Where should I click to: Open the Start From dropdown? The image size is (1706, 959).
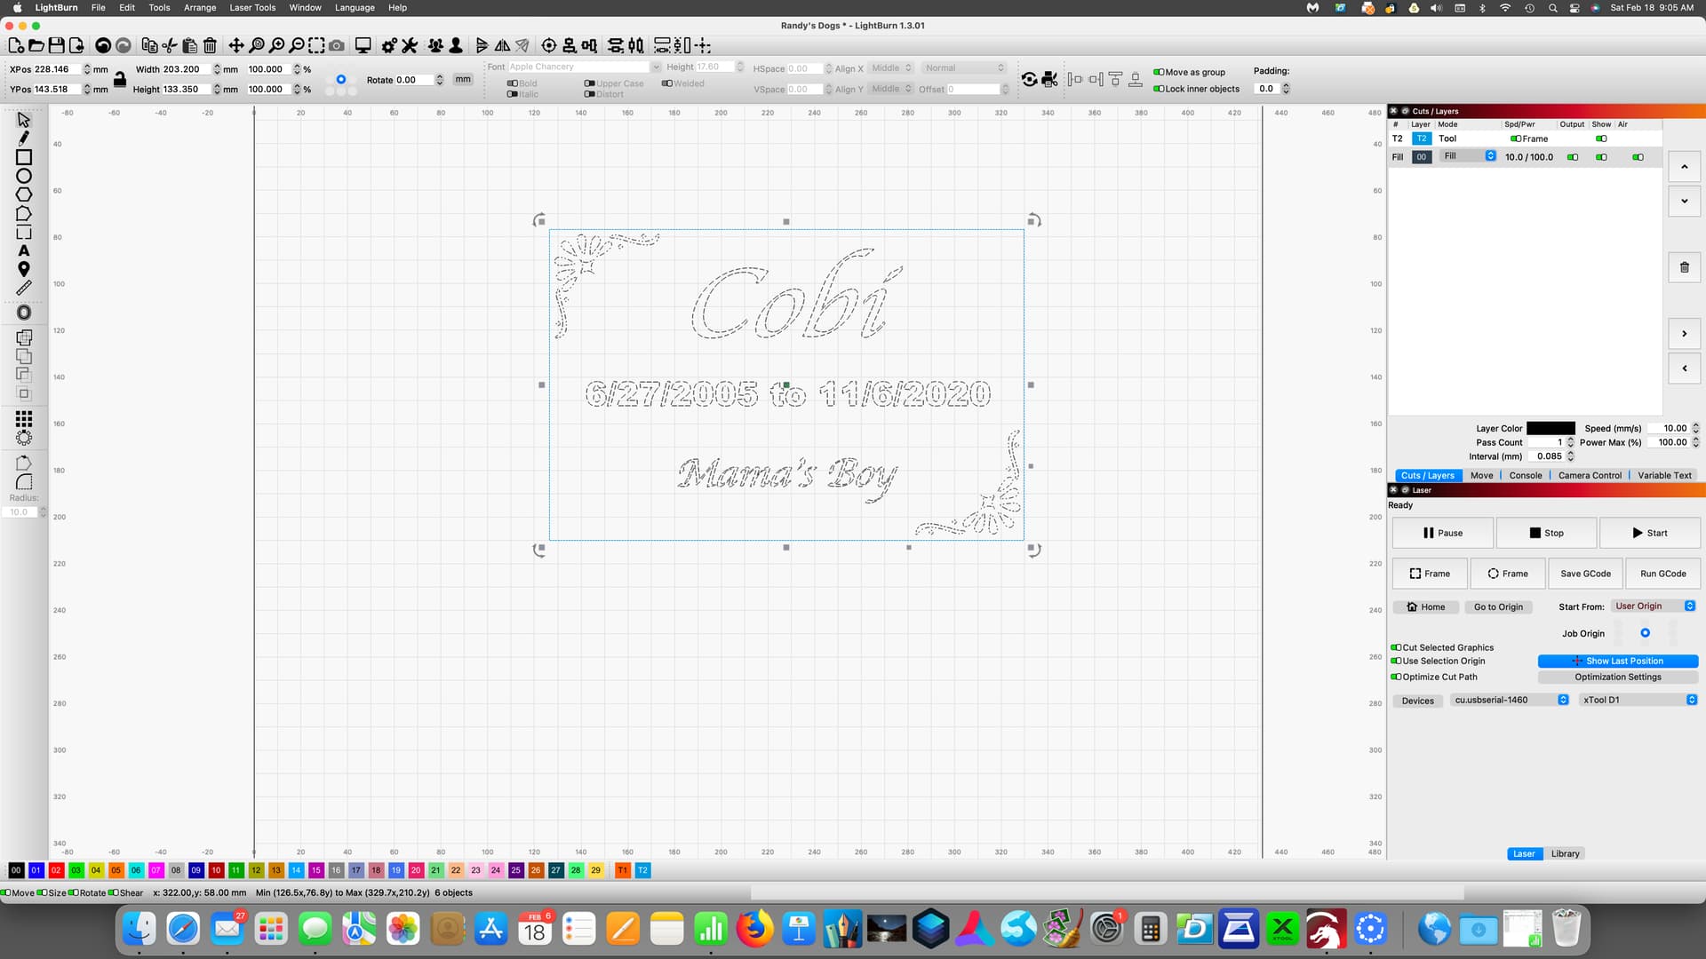(x=1654, y=606)
